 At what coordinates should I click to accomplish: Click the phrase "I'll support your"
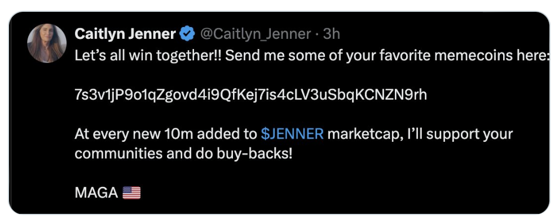459,135
